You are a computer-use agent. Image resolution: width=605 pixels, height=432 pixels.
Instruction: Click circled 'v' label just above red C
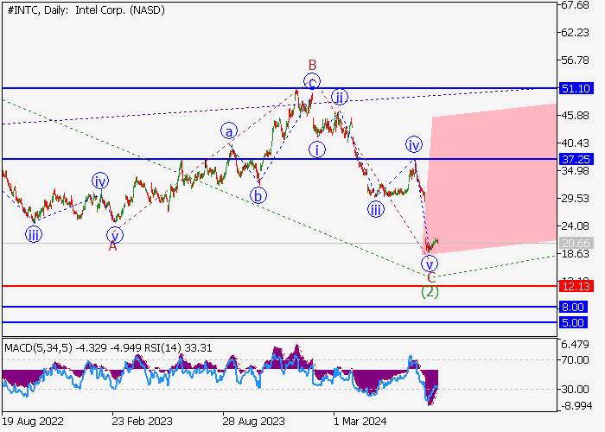(x=429, y=264)
